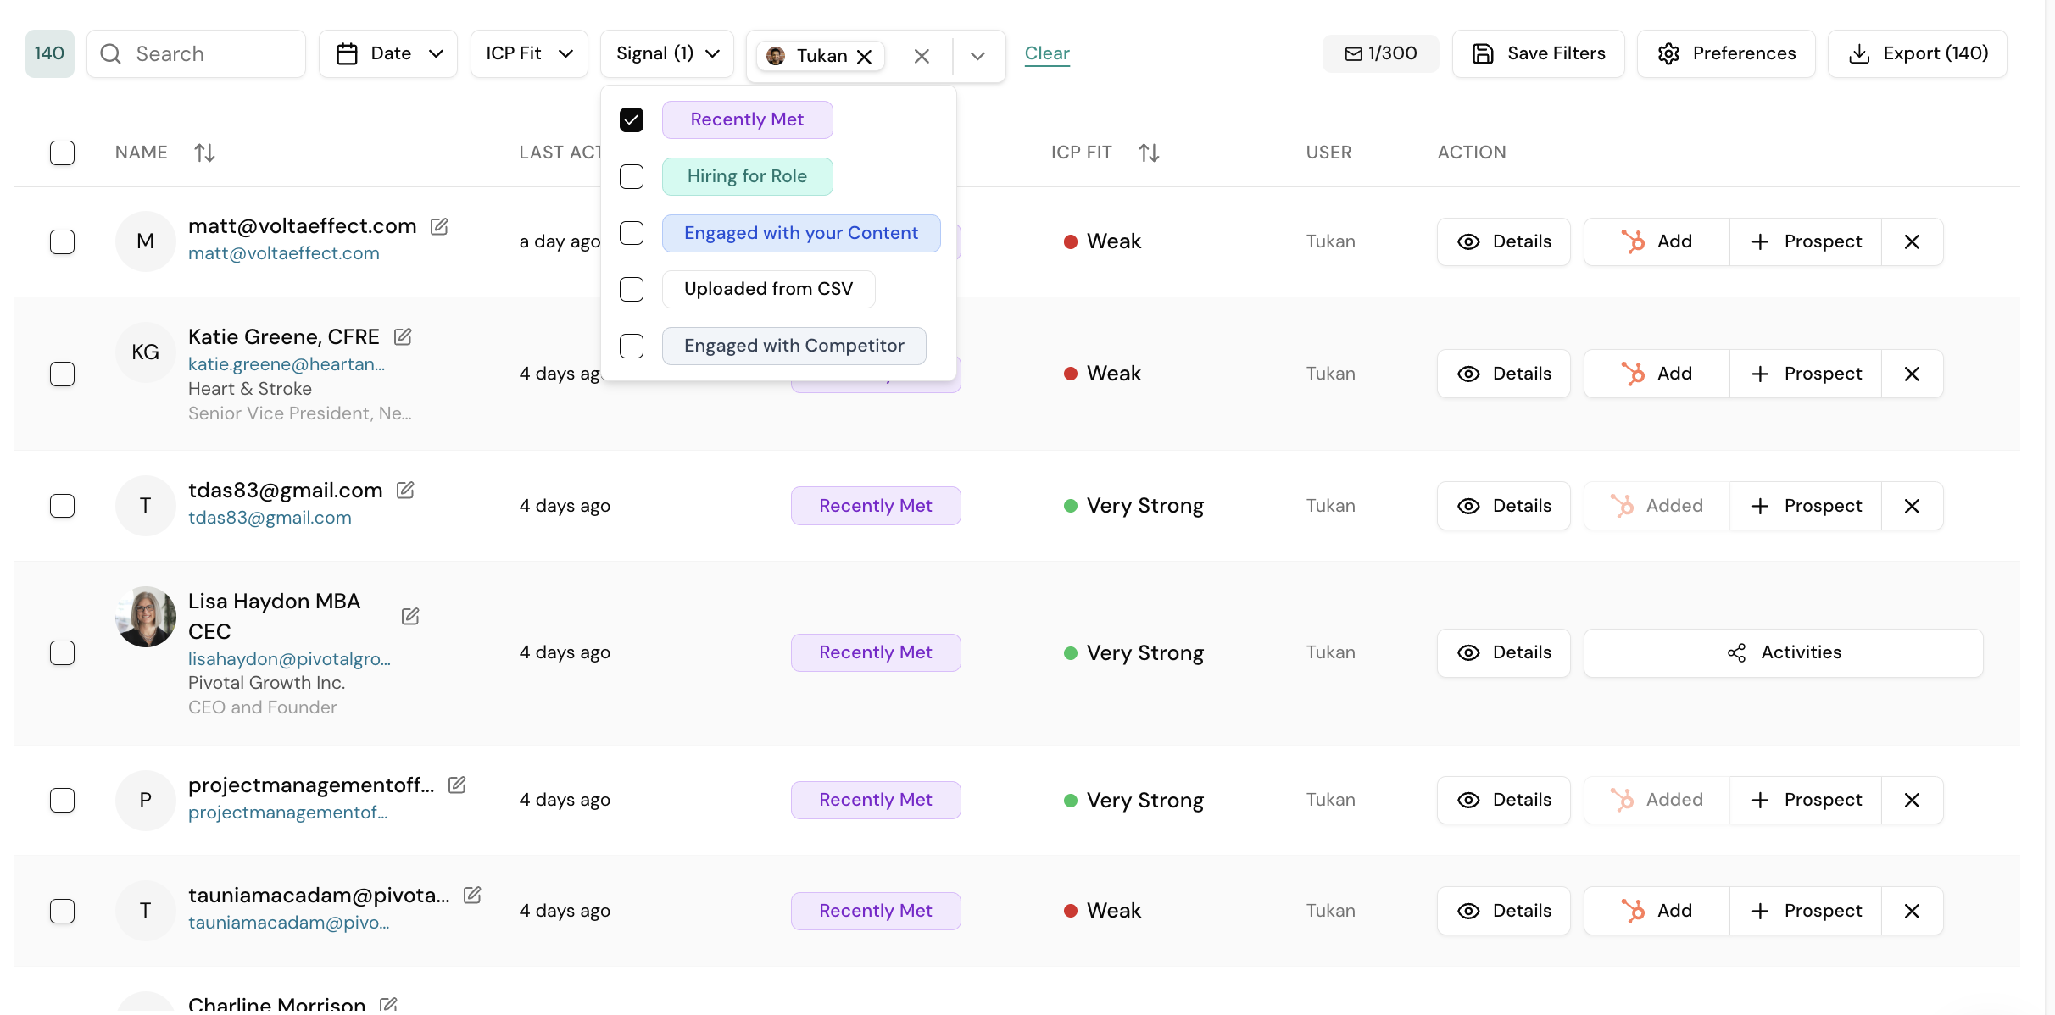Image resolution: width=2055 pixels, height=1015 pixels.
Task: Open the Date filter dropdown
Action: 388,53
